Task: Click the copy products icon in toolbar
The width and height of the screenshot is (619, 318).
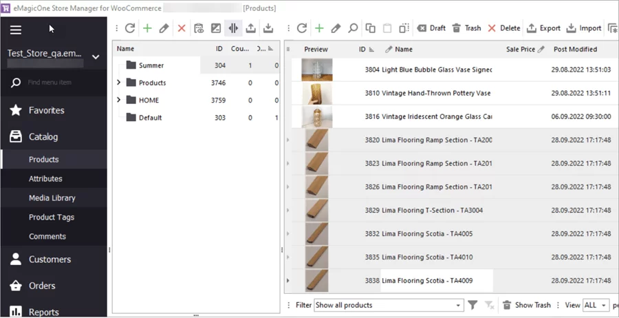Action: pyautogui.click(x=371, y=28)
